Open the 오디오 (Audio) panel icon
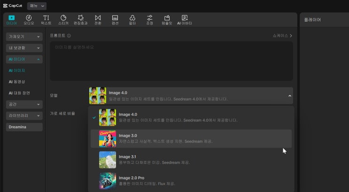 coord(29,18)
